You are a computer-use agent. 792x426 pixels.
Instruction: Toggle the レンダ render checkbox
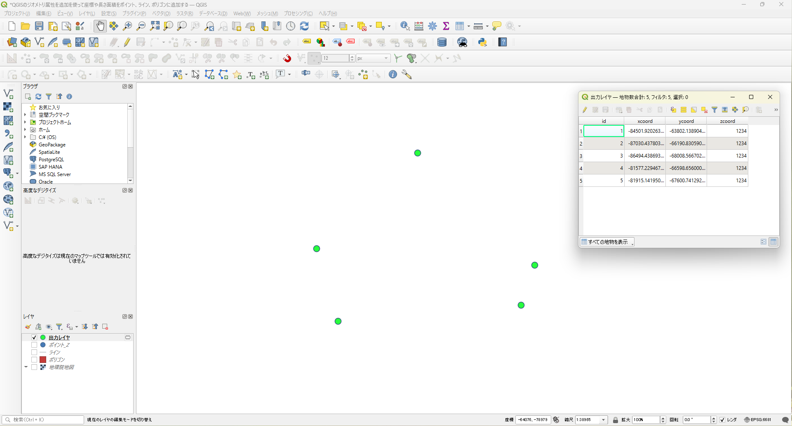tap(722, 420)
